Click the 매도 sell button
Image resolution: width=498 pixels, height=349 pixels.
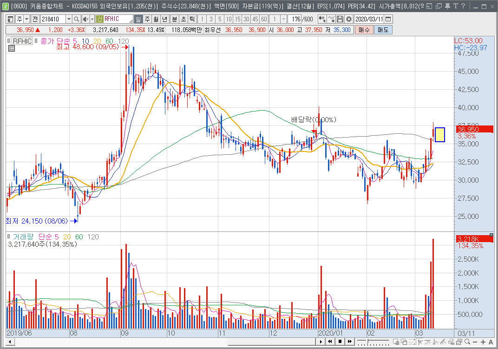(383, 30)
